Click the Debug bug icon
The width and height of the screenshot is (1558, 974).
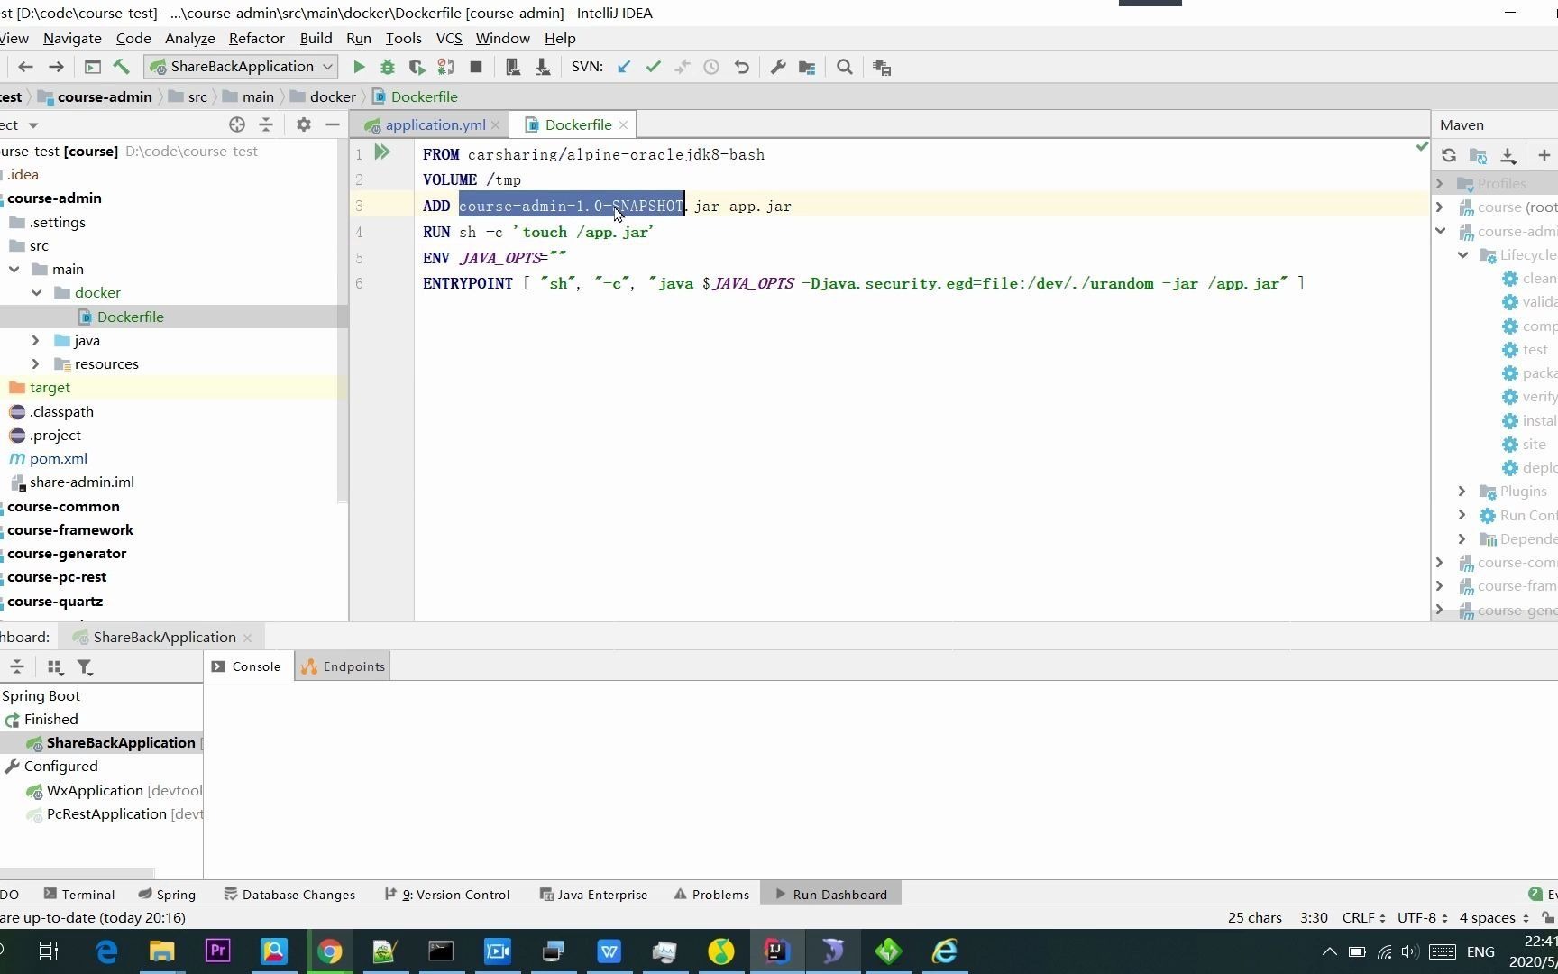click(x=388, y=67)
